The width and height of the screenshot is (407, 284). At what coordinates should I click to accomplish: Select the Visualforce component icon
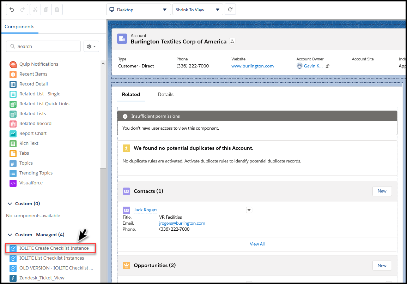coord(13,183)
